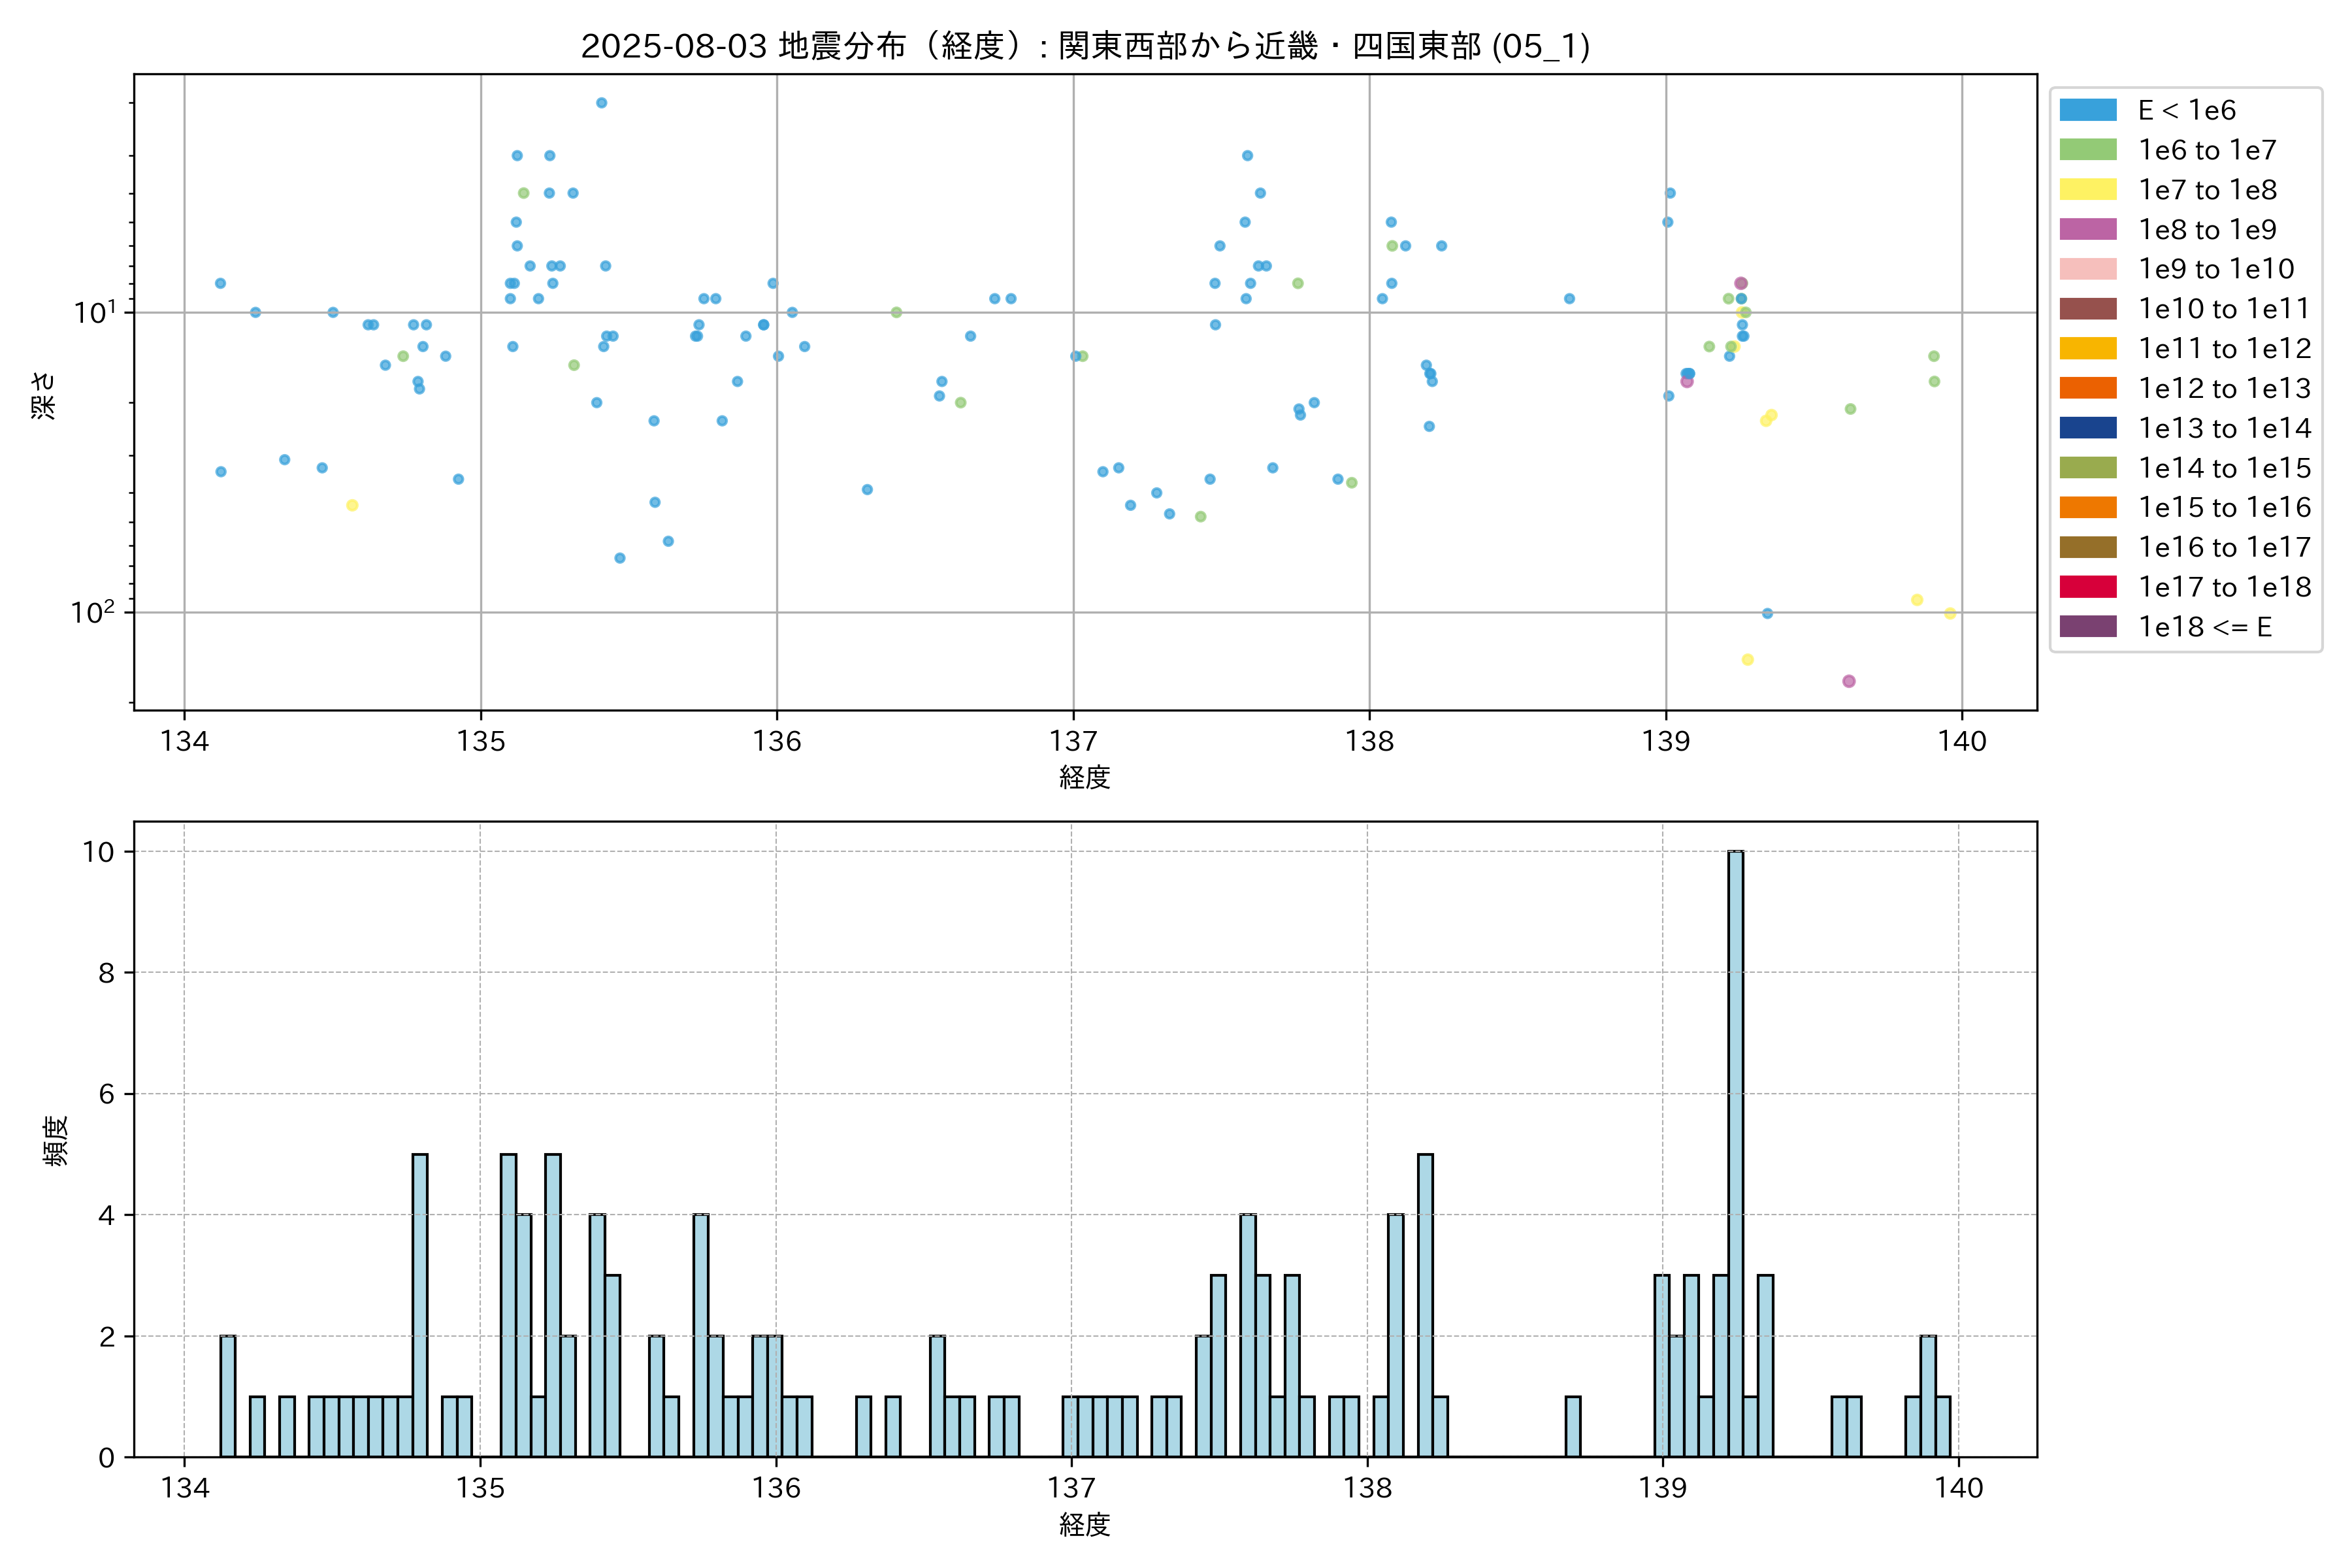Click the histogram bar of height 5 near 138.2
Screen dimensions: 2352x1568
[1425, 1305]
